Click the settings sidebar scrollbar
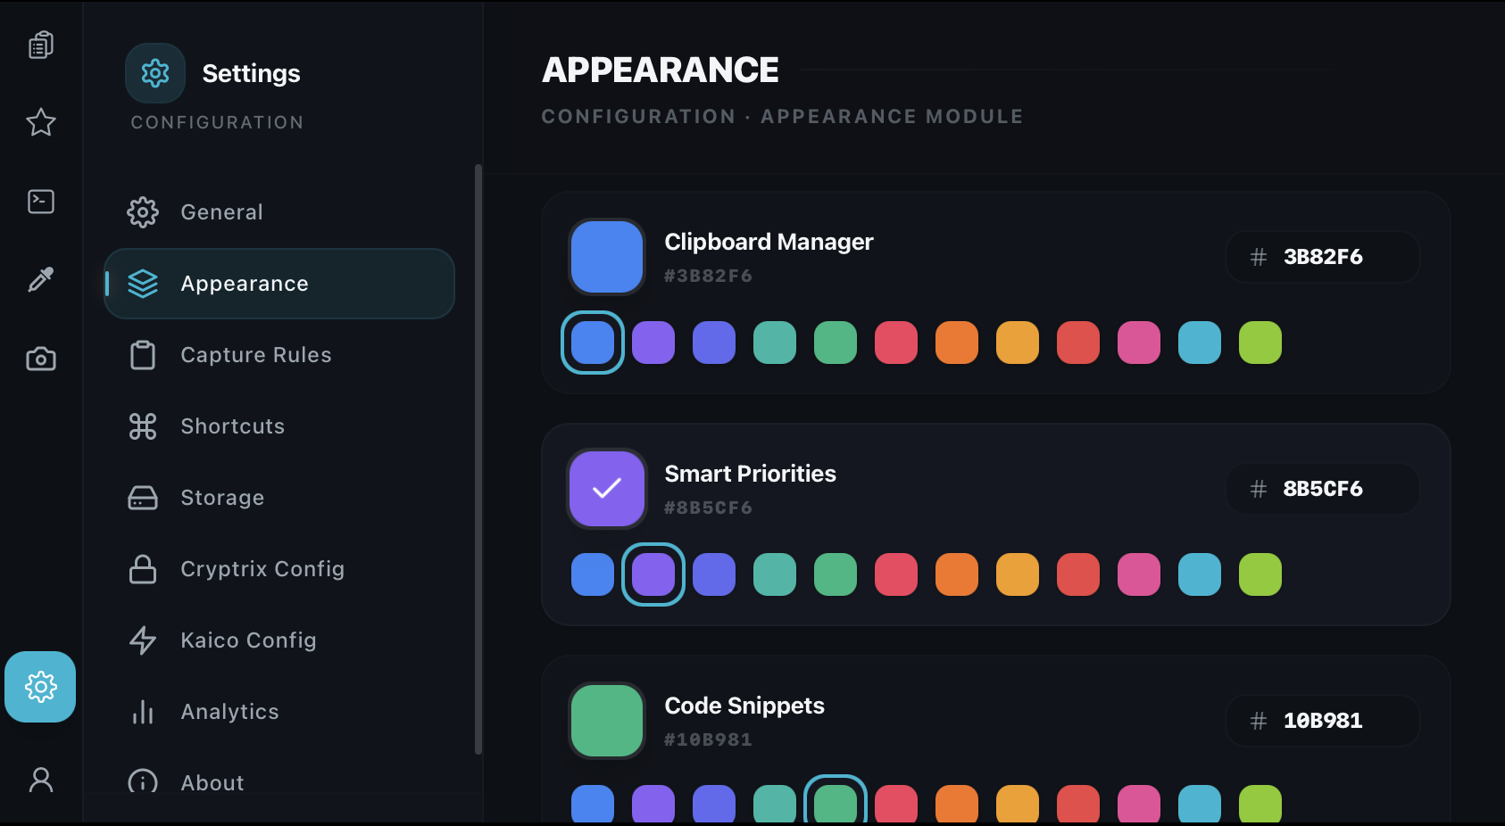This screenshot has width=1505, height=826. pos(478,459)
